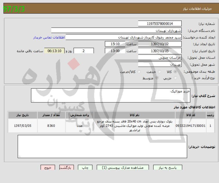Click the validity time field 13:00
This screenshot has height=183, width=219.
pos(115,51)
